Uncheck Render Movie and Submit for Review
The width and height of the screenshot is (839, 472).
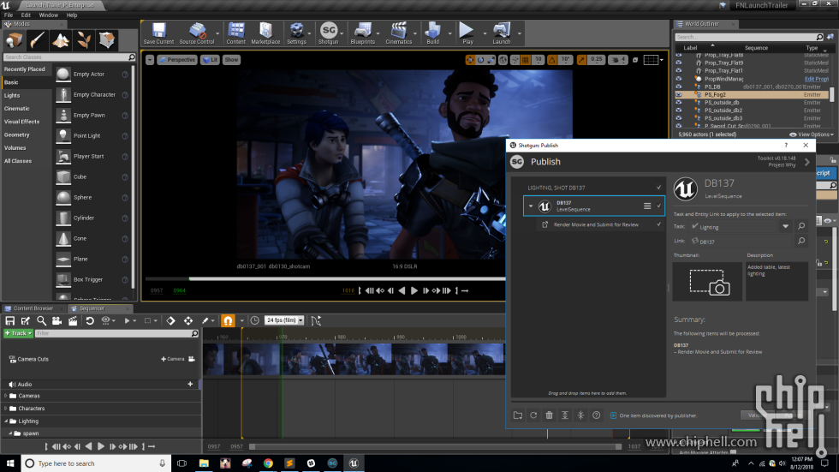(x=658, y=224)
